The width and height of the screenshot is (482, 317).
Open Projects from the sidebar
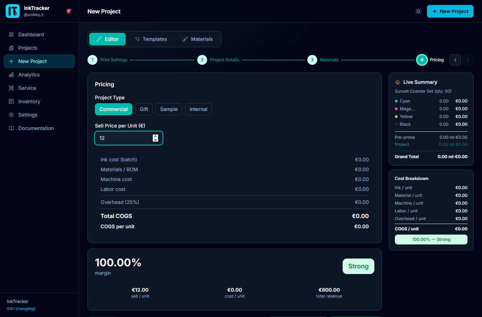39,48
